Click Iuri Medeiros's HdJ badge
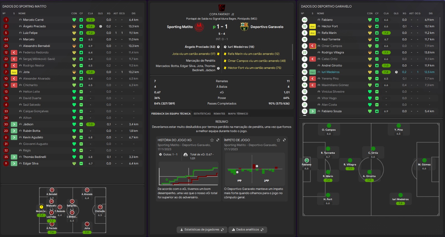The height and width of the screenshot is (237, 445). pos(312,72)
